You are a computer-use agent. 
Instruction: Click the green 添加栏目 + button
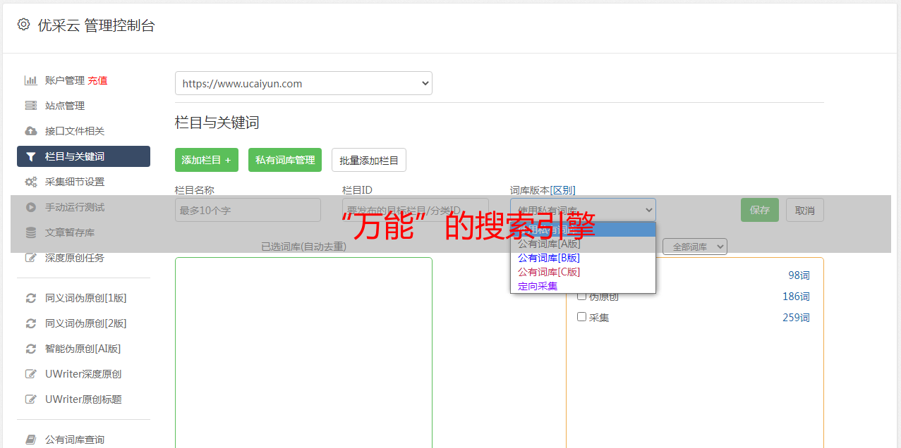point(207,160)
